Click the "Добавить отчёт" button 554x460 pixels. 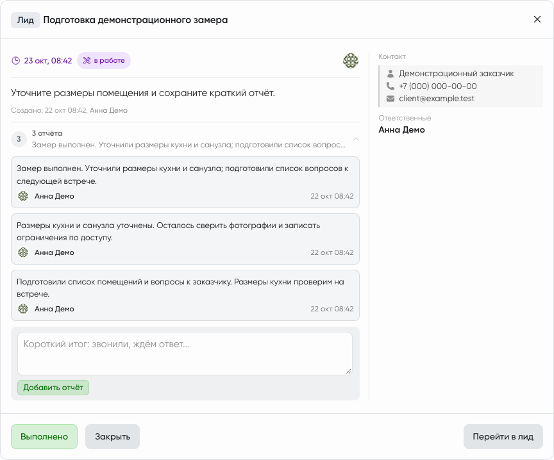53,388
